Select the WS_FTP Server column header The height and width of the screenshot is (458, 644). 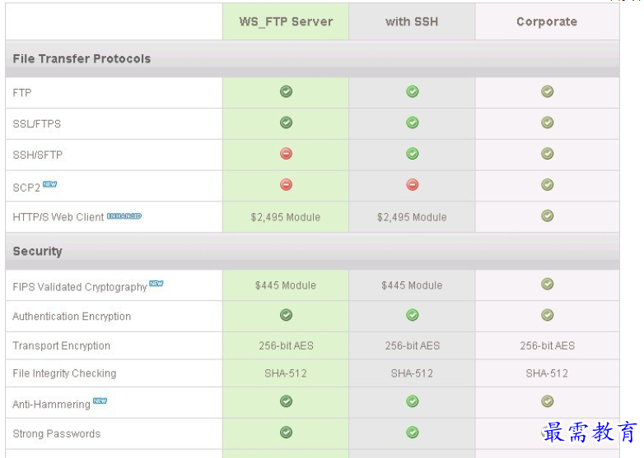[x=286, y=21]
